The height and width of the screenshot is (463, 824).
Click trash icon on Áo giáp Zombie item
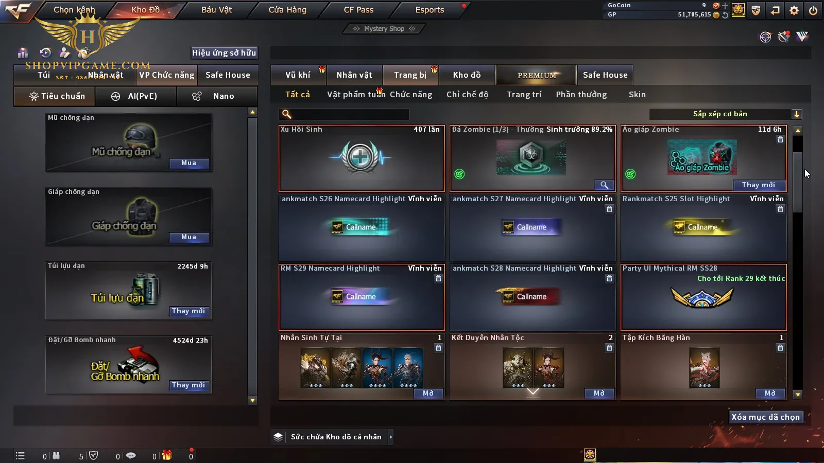point(780,139)
